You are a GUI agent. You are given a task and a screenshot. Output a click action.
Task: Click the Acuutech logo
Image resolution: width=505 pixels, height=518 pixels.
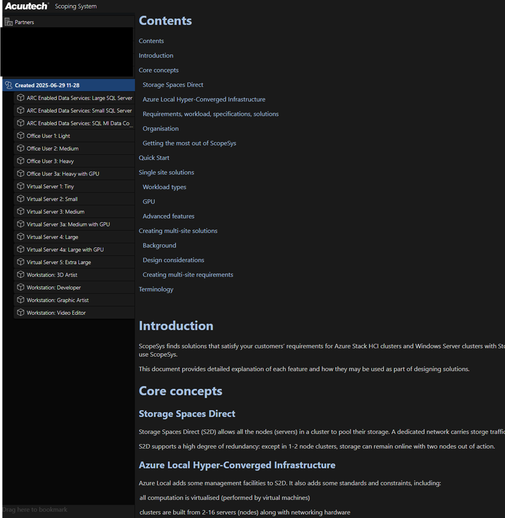27,6
